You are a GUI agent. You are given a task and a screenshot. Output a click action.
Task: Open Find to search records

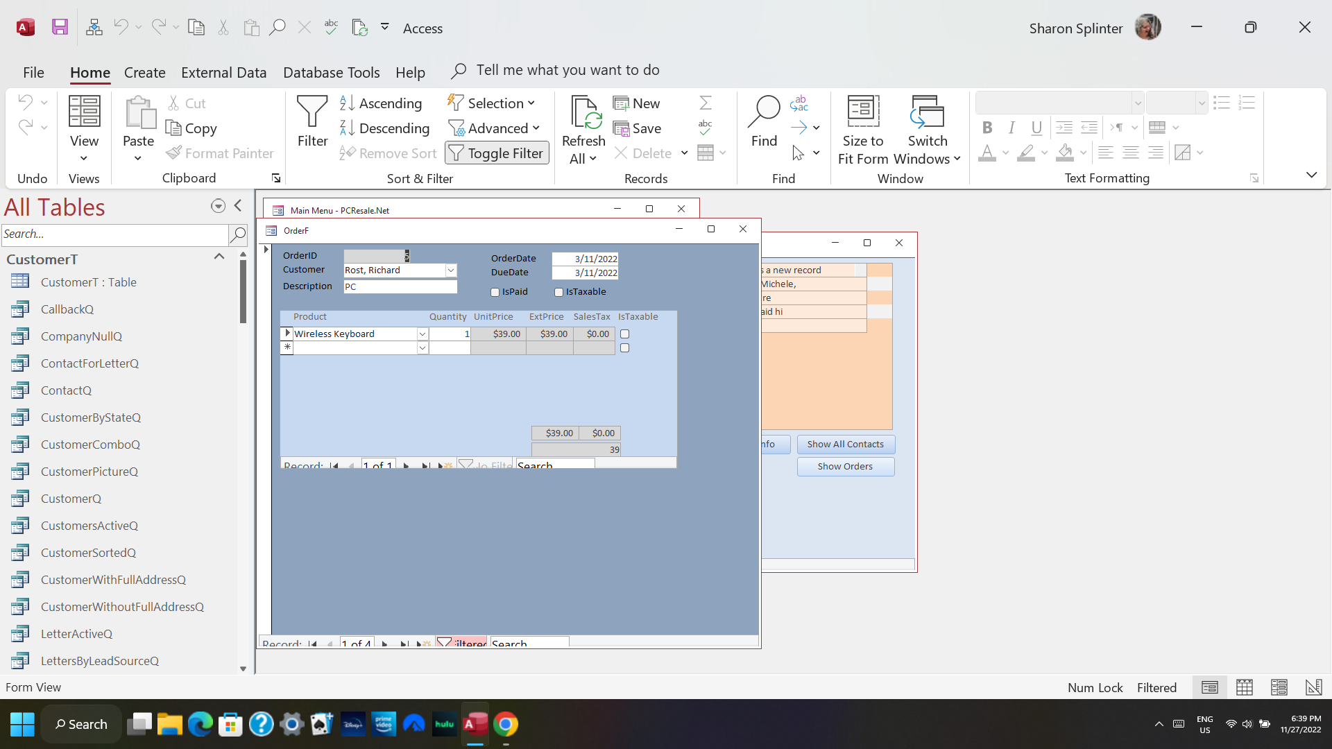(x=764, y=121)
